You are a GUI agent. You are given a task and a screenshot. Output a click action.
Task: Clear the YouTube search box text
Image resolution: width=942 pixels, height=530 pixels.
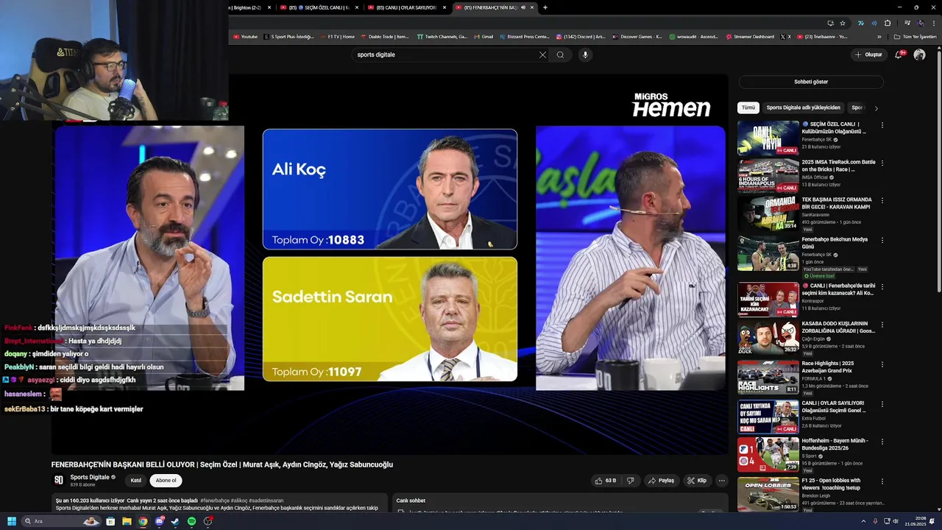point(542,54)
